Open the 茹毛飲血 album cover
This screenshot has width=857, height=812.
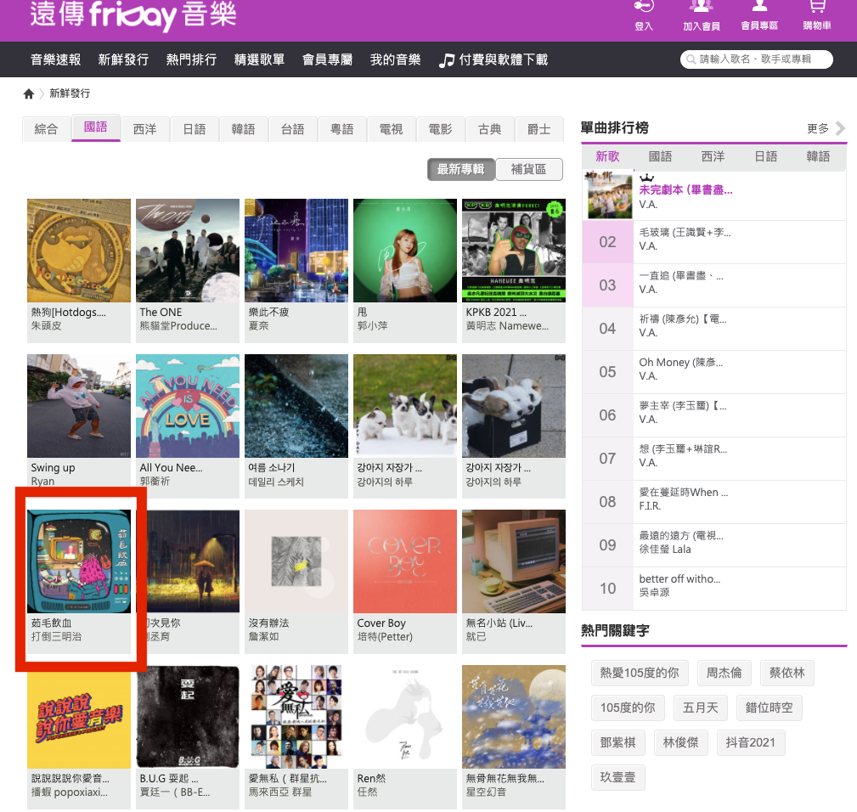pyautogui.click(x=79, y=561)
